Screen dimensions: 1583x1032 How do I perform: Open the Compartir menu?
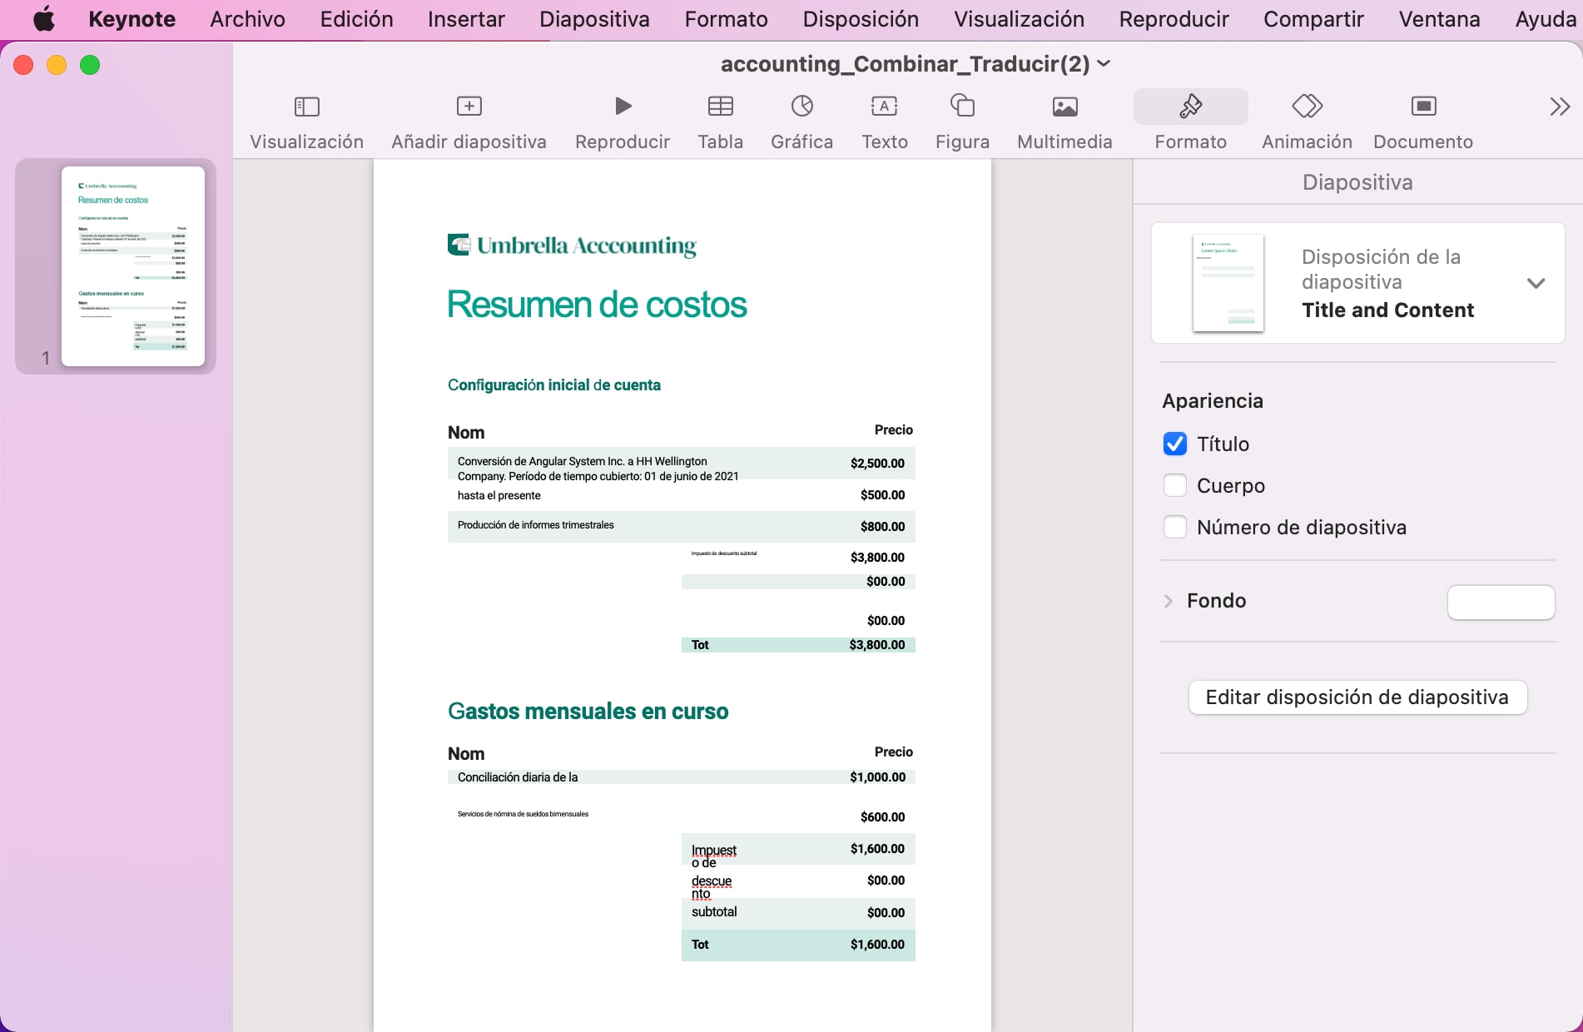[x=1313, y=18]
